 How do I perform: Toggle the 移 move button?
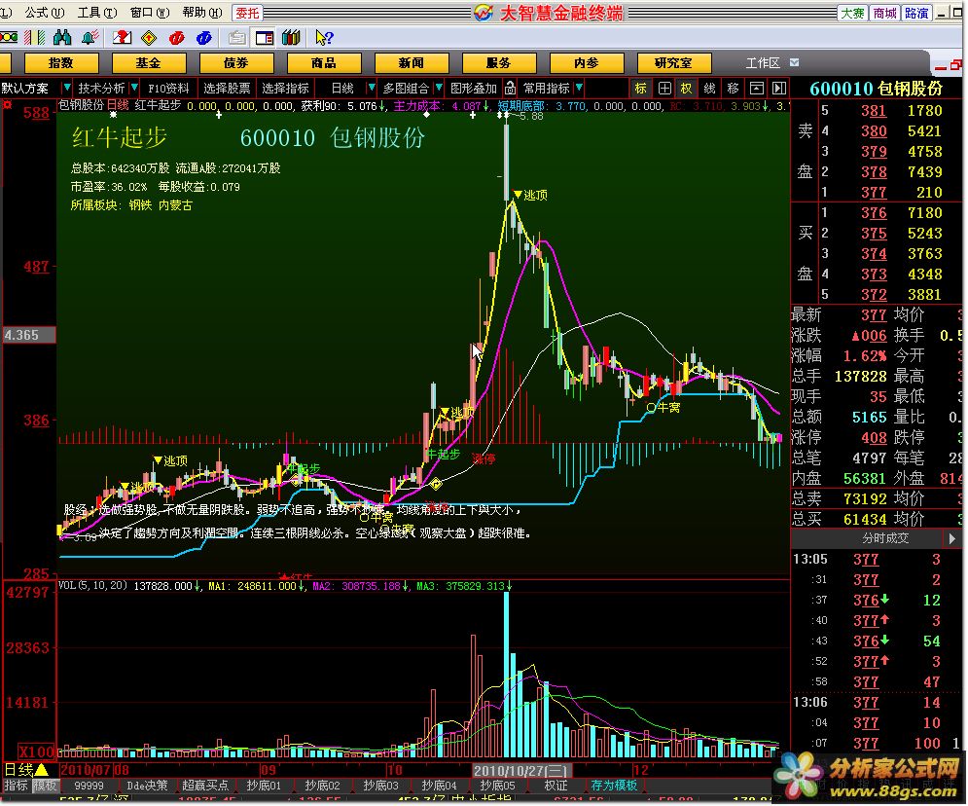733,89
